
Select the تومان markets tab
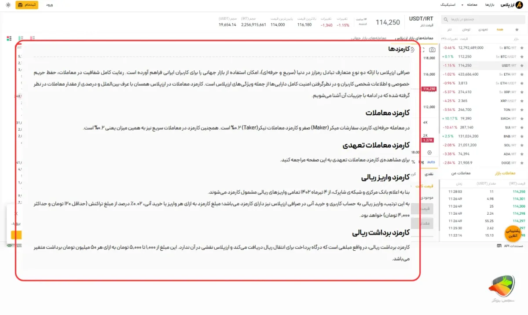pos(466,29)
